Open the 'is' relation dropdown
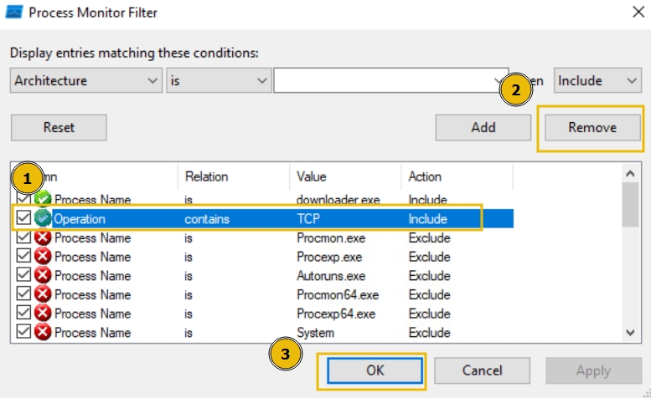 [x=218, y=81]
